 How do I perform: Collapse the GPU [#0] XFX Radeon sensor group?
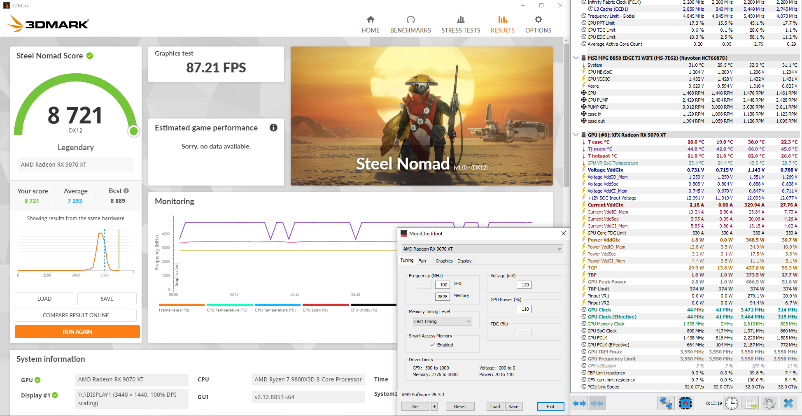[576, 135]
